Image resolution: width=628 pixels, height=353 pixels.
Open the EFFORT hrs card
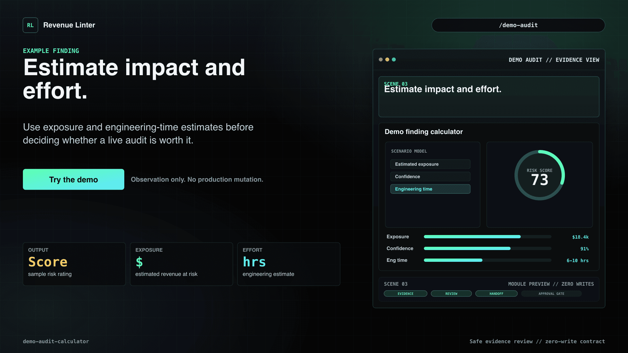click(x=289, y=264)
